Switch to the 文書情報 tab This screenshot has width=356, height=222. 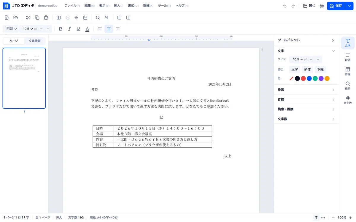click(35, 41)
